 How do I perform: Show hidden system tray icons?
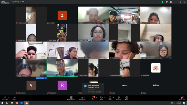169,103
